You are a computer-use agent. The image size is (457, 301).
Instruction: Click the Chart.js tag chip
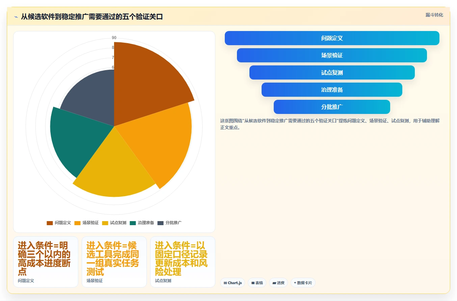point(233,283)
